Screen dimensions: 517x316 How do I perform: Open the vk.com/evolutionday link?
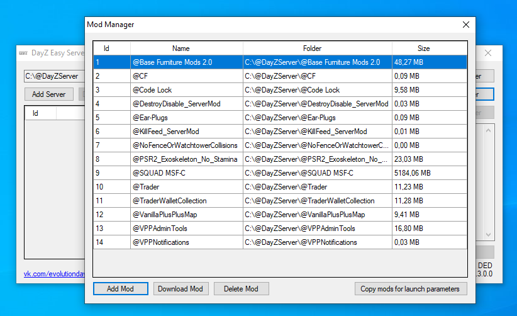point(54,274)
